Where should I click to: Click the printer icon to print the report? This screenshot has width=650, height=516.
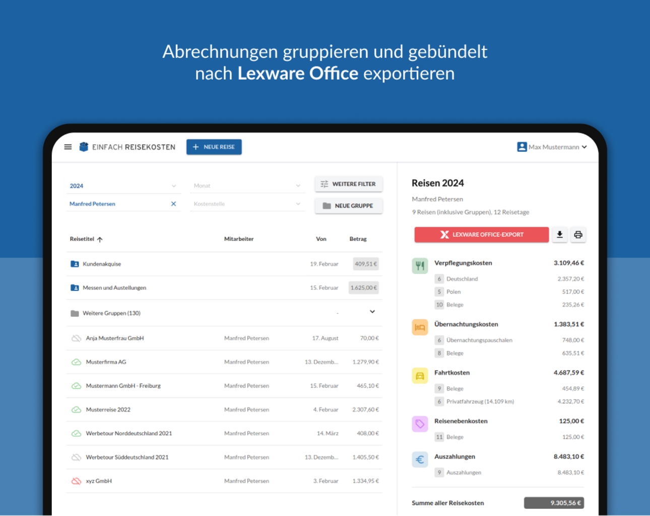578,235
